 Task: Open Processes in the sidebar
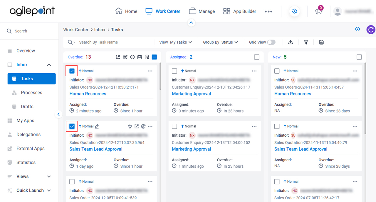(x=31, y=93)
